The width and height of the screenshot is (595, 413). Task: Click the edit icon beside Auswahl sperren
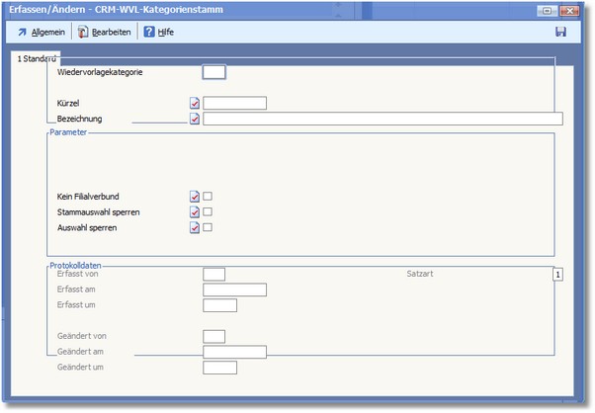tap(195, 228)
